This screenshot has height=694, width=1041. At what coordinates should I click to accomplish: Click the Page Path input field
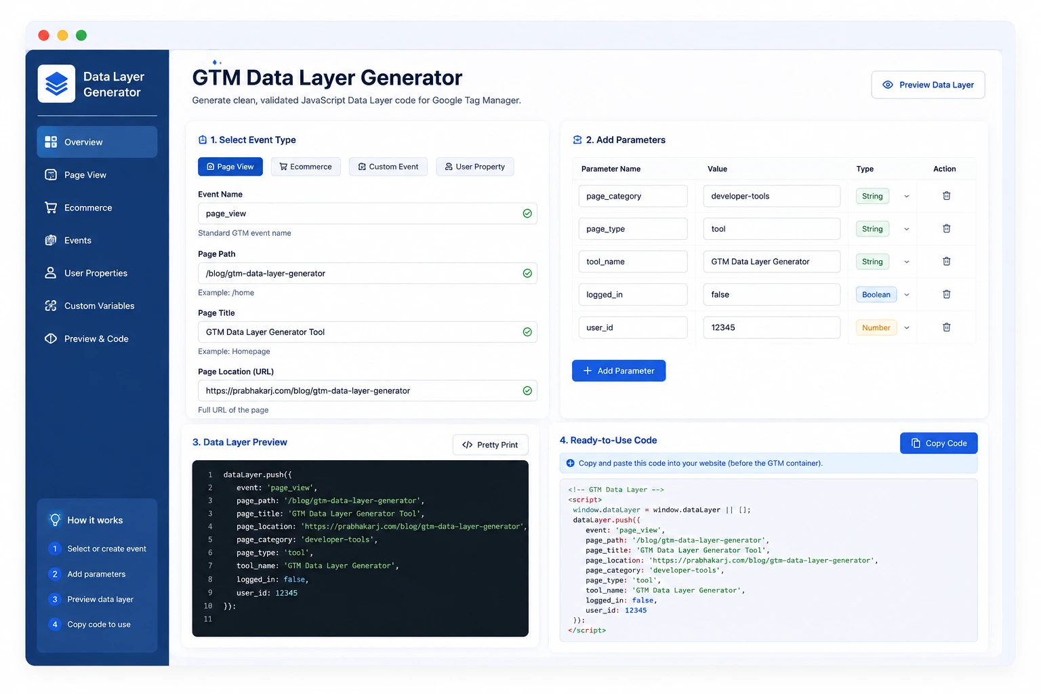click(x=367, y=273)
